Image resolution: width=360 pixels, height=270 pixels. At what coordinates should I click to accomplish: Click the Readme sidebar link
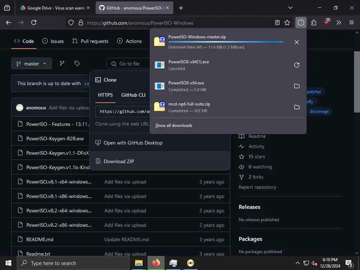point(257,136)
